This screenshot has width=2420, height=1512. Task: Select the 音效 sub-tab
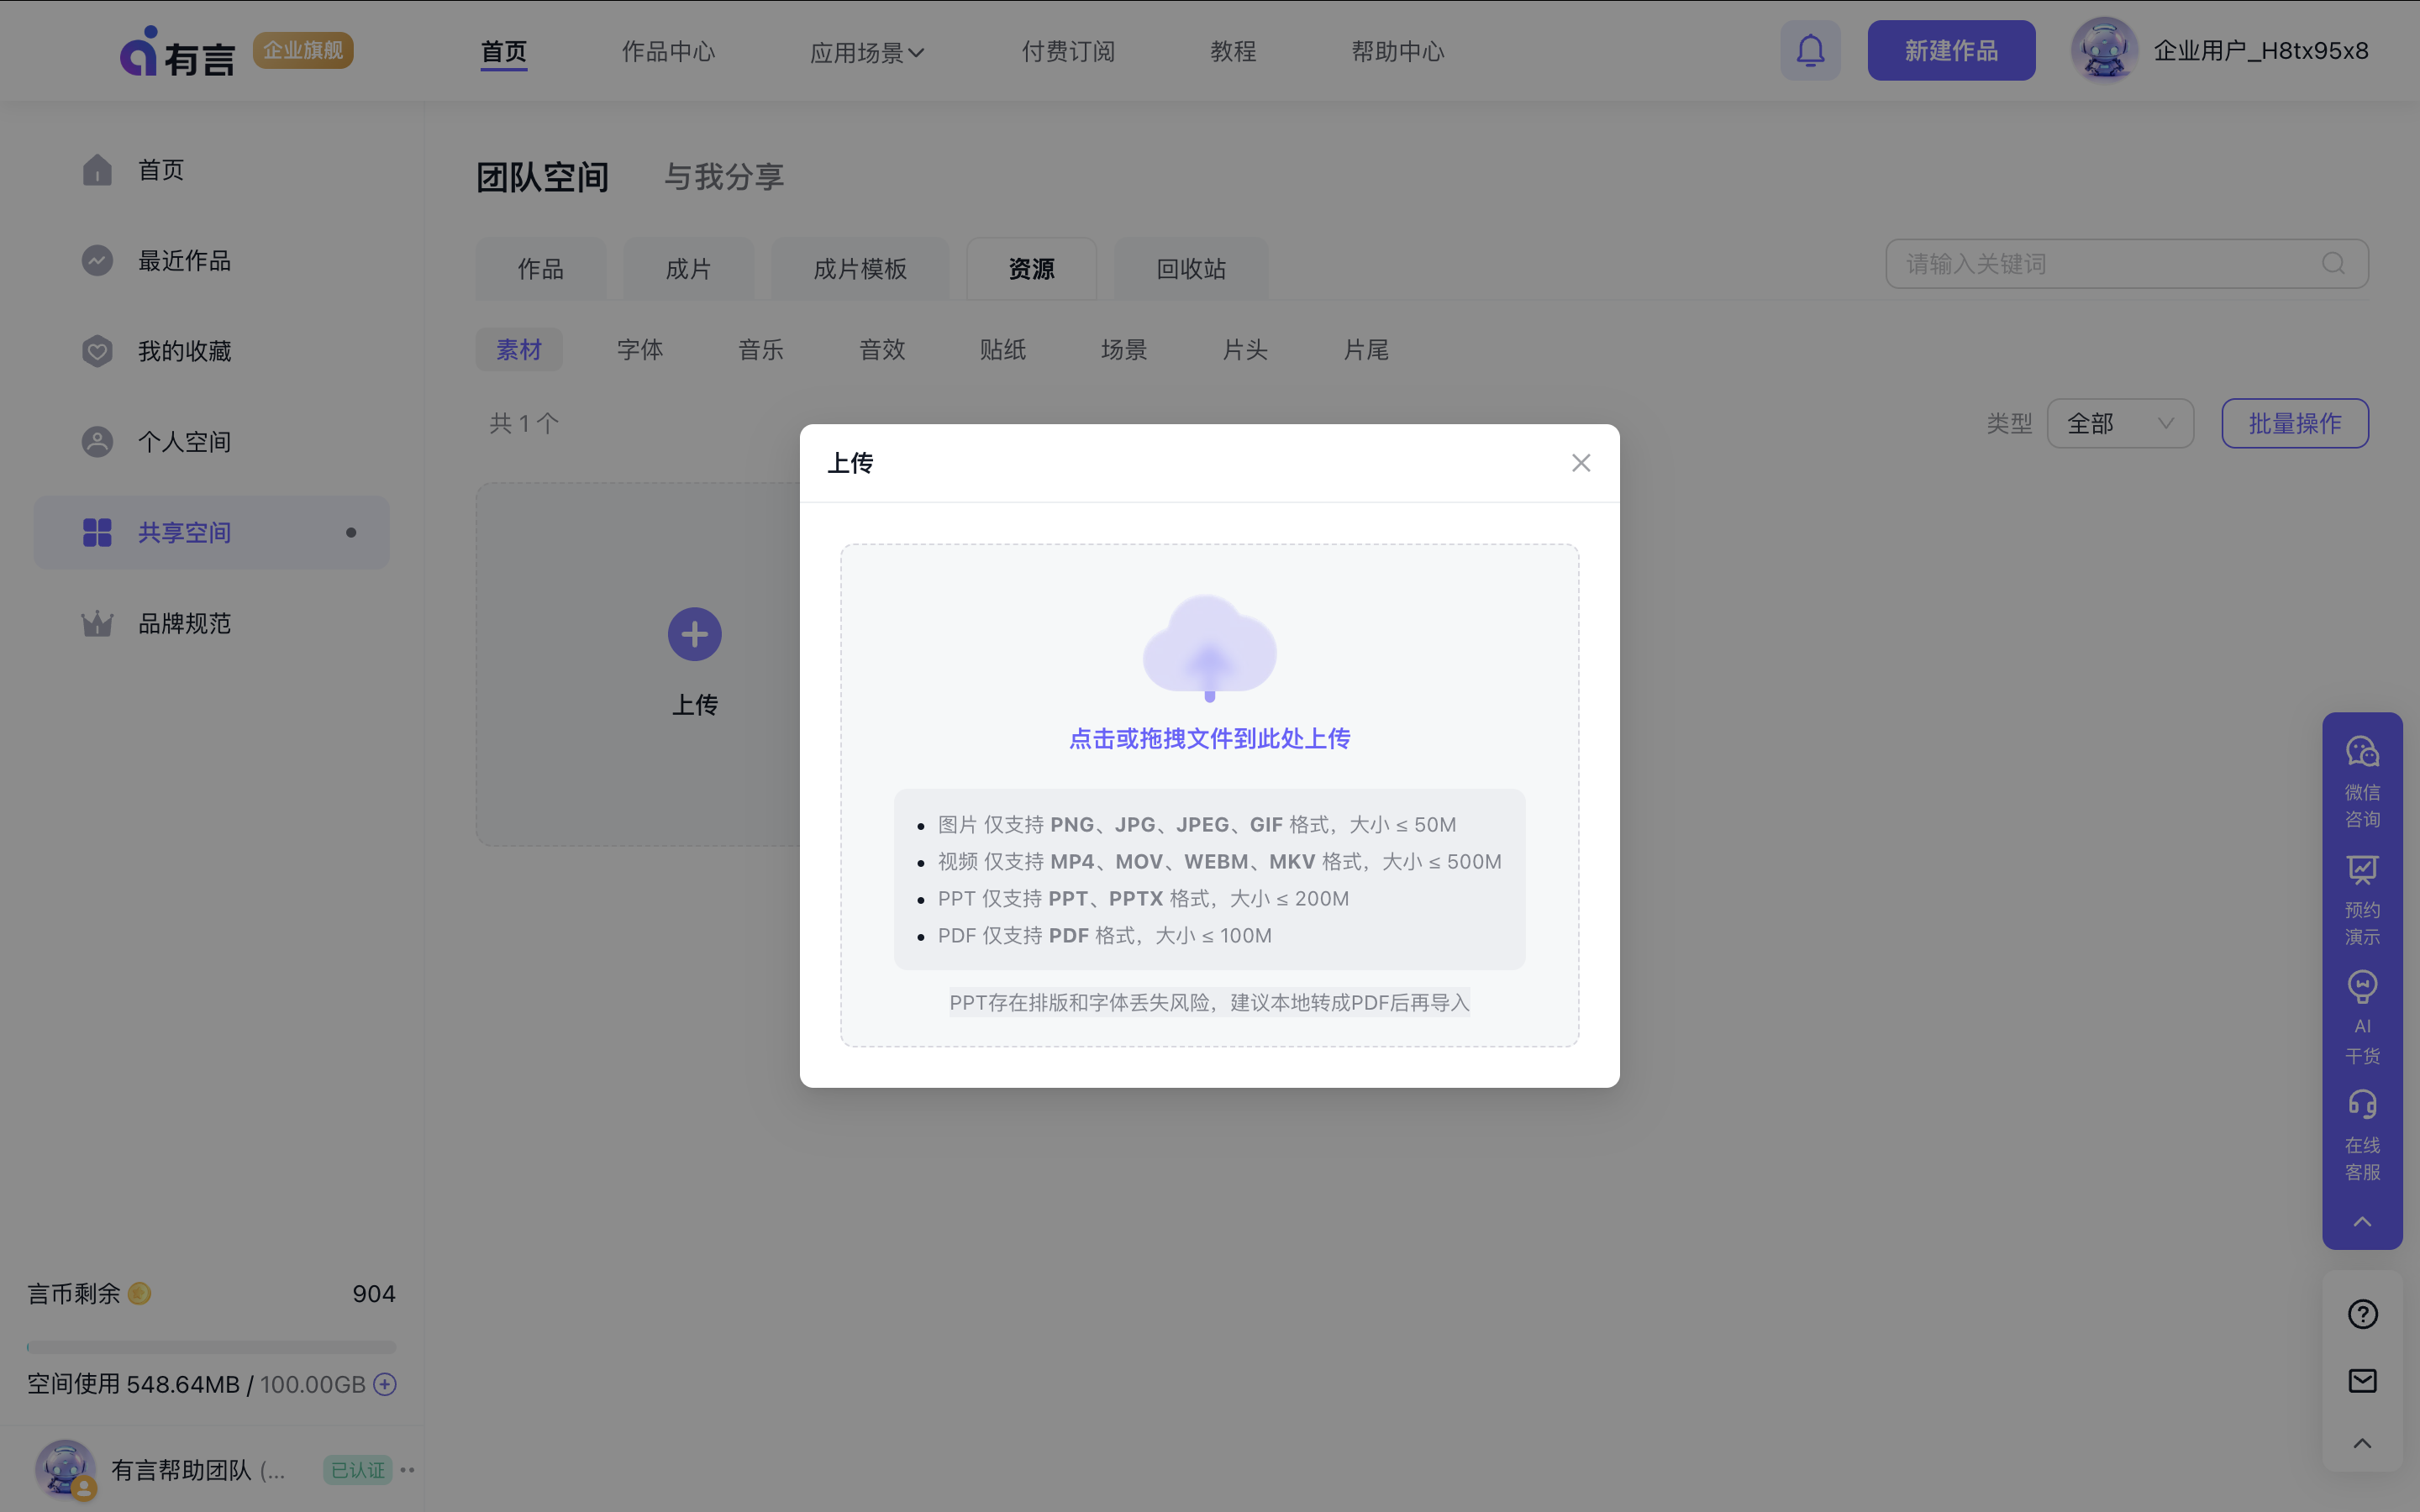click(x=882, y=350)
